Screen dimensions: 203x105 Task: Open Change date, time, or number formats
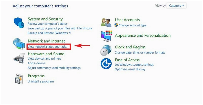click(140, 52)
